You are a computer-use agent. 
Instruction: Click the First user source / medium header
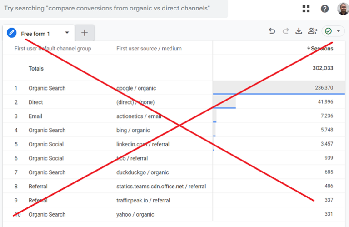tap(149, 49)
